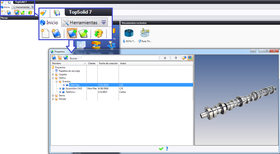Click the small yellow box check-in icon

pos(30,13)
